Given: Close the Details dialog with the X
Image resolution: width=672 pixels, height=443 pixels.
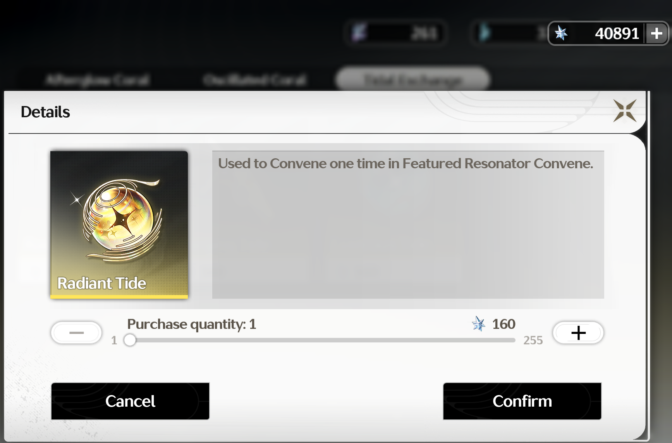Looking at the screenshot, I should pos(625,111).
